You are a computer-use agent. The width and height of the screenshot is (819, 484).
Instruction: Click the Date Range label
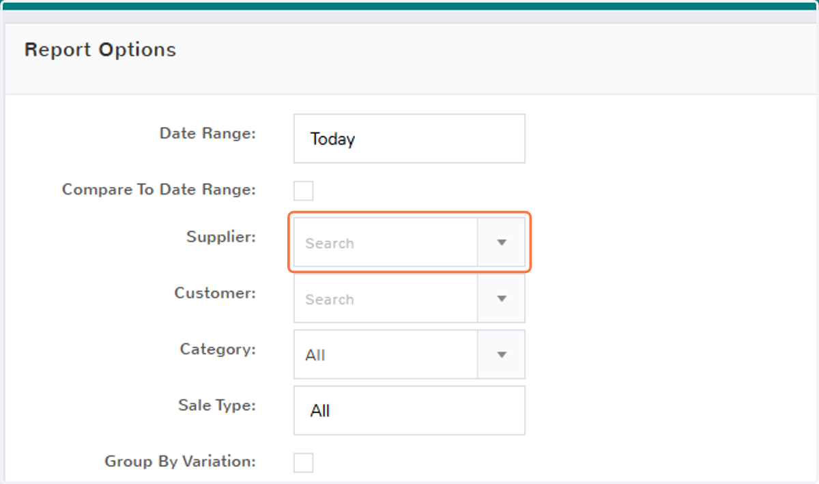207,133
